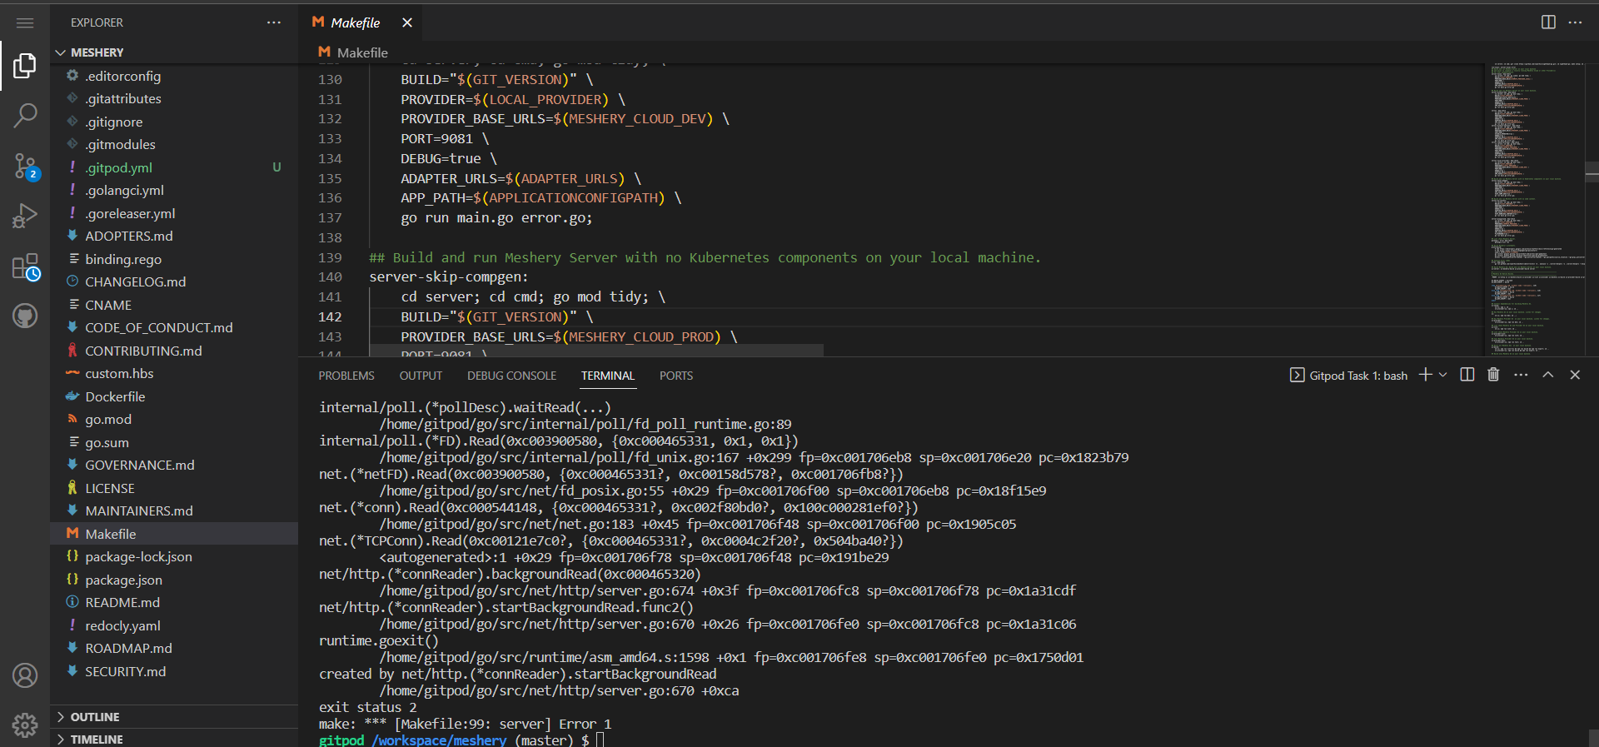Image resolution: width=1599 pixels, height=747 pixels.
Task: Open terminal panel more actions ellipsis
Action: click(x=1521, y=375)
